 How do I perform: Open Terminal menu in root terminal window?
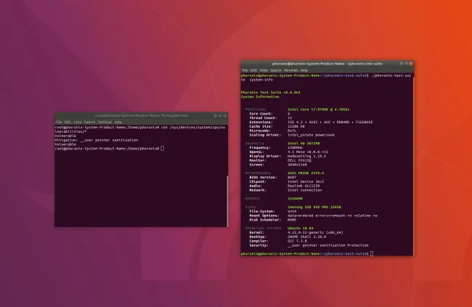[x=105, y=122]
